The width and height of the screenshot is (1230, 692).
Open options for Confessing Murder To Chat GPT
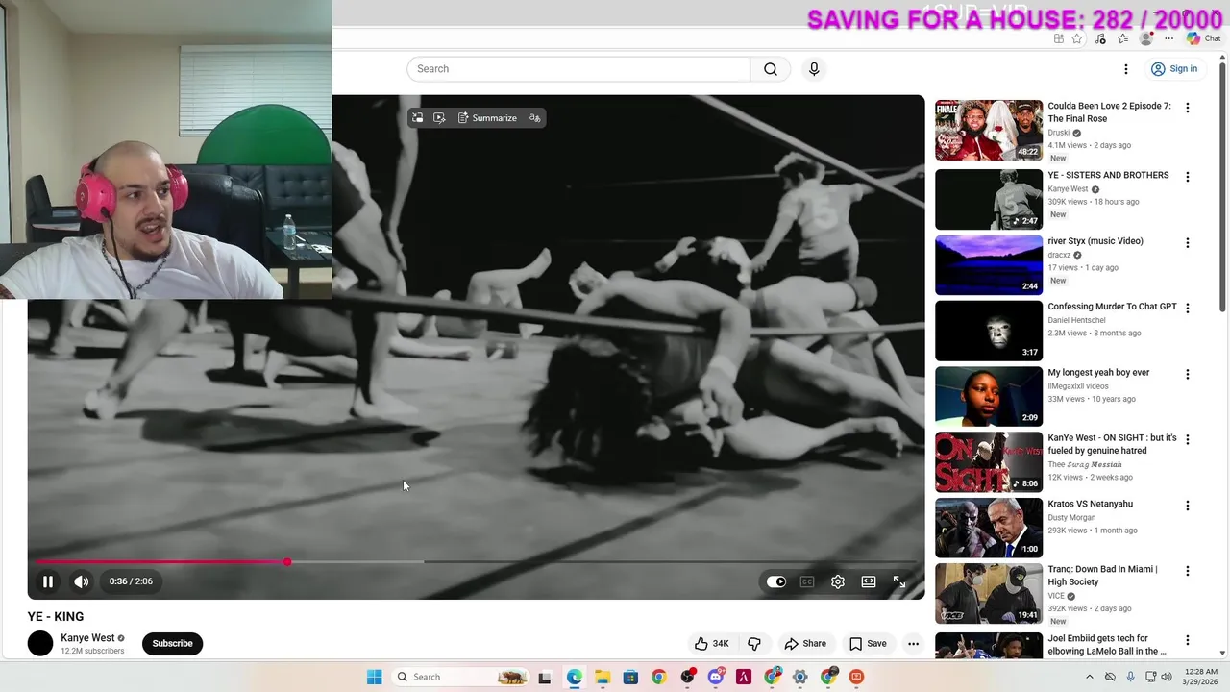(x=1187, y=309)
